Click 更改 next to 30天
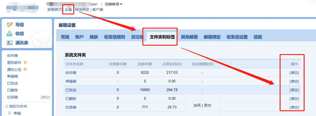Screen dimensions: 316x116 point(208,105)
